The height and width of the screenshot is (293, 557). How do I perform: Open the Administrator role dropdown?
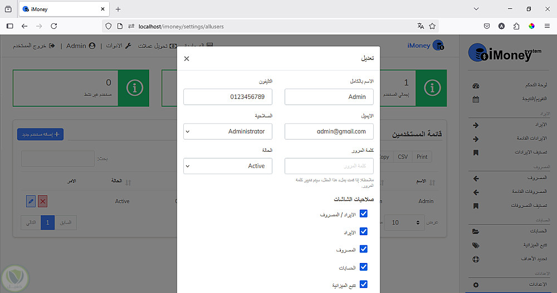point(228,132)
